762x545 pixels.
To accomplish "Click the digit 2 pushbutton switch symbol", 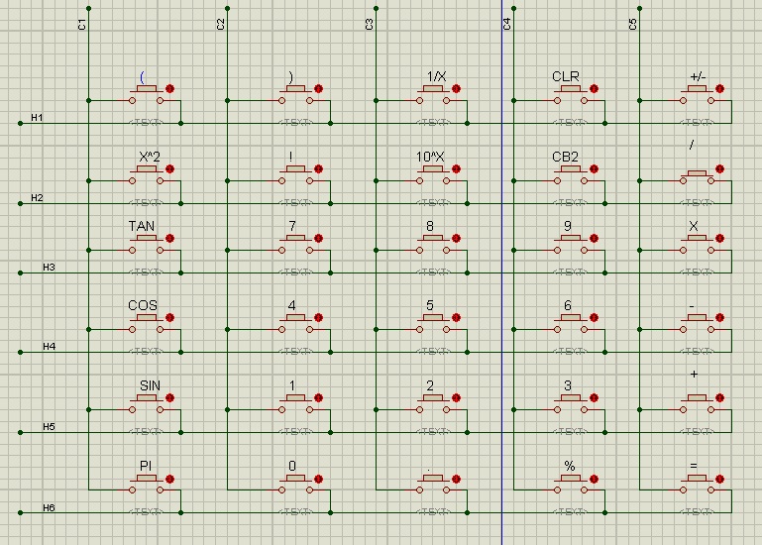I will point(433,404).
